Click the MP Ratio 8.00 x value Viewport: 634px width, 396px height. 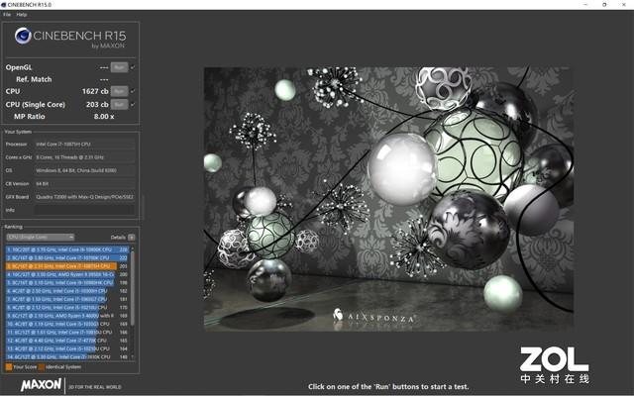click(x=104, y=117)
